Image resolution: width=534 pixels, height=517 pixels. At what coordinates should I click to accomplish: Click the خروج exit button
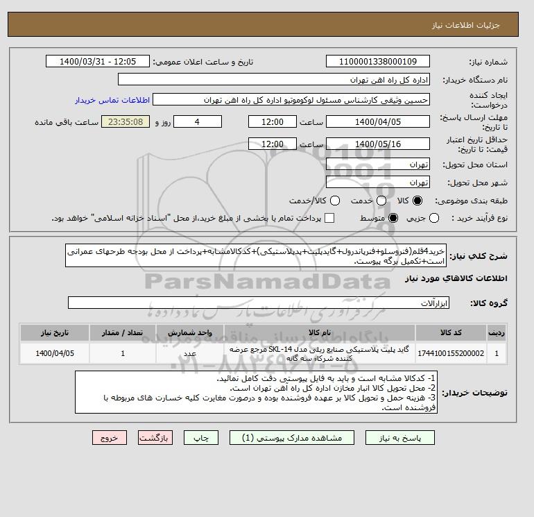pos(110,438)
